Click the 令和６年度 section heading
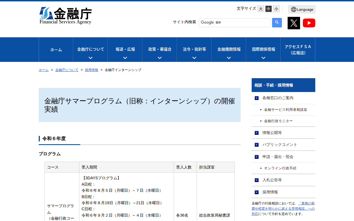354x221 pixels. point(54,139)
